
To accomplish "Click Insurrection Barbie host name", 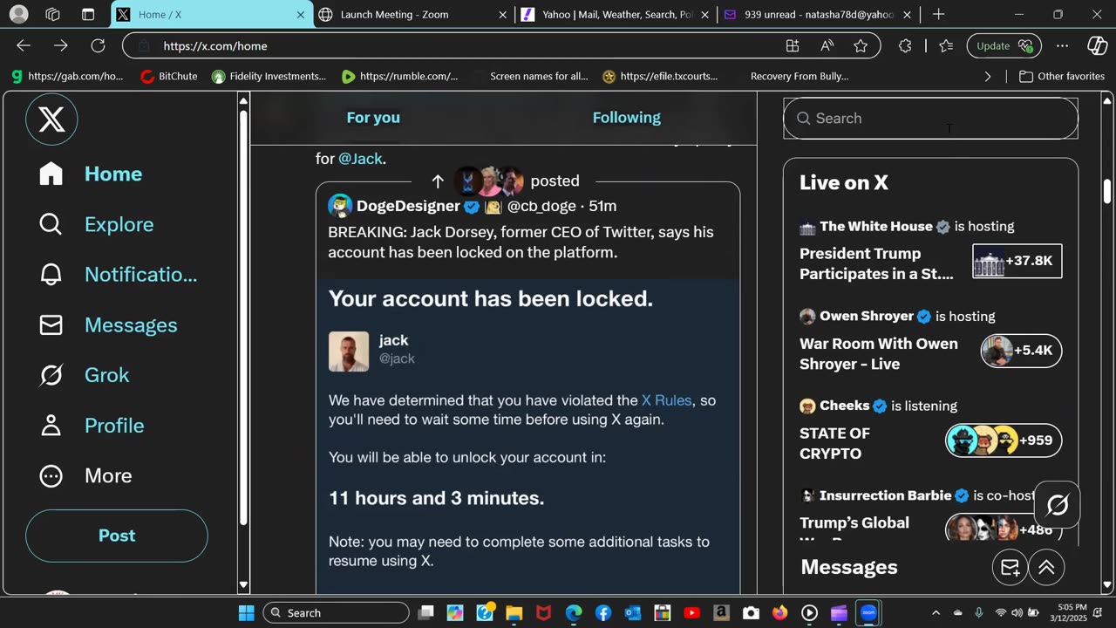I will pos(885,495).
